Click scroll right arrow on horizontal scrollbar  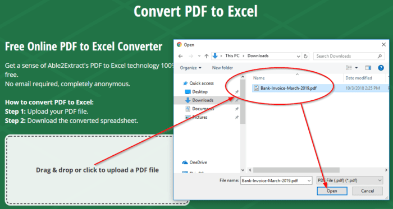[386, 170]
